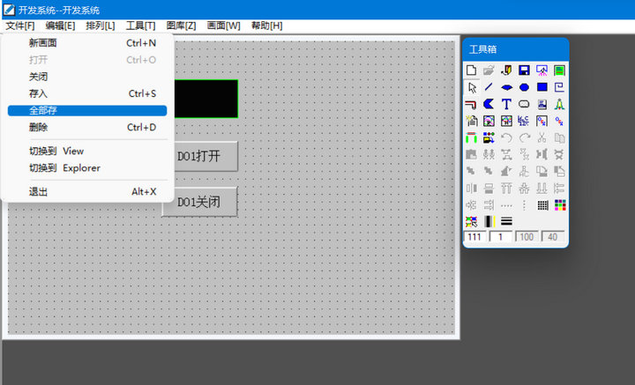This screenshot has height=385, width=635.
Task: Select the diagonal line drawing tool
Action: 489,87
